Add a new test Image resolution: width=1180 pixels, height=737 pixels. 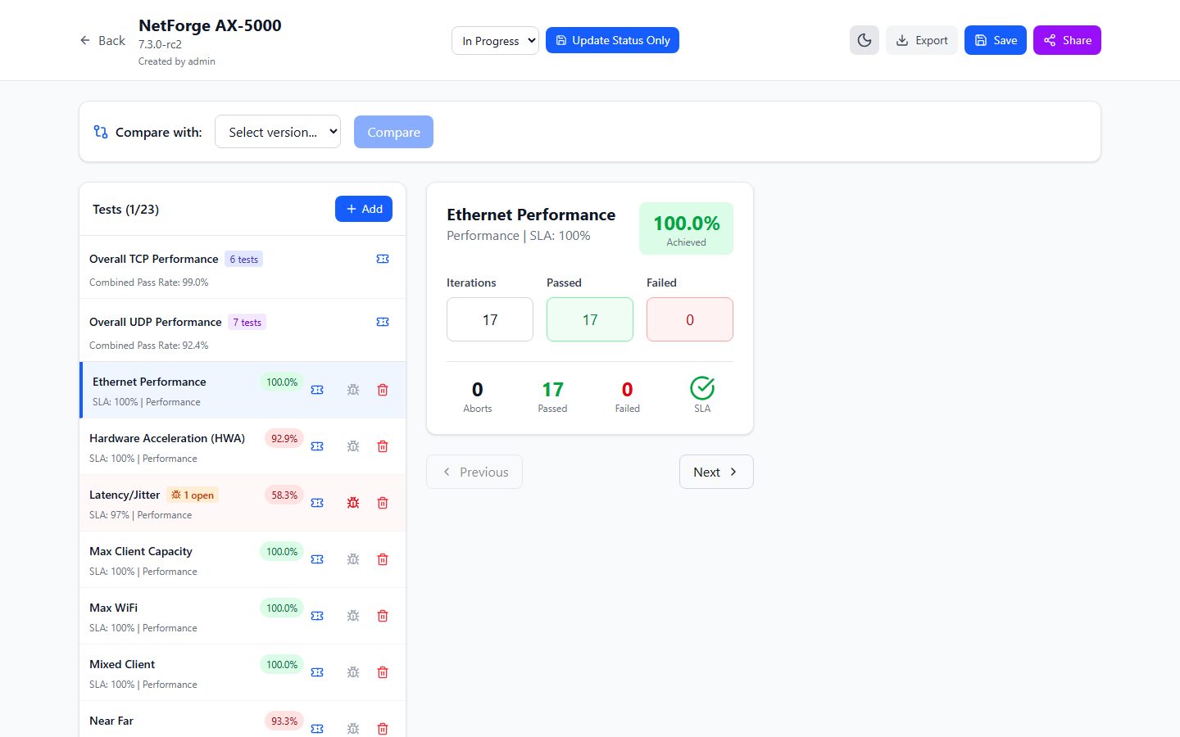coord(364,209)
